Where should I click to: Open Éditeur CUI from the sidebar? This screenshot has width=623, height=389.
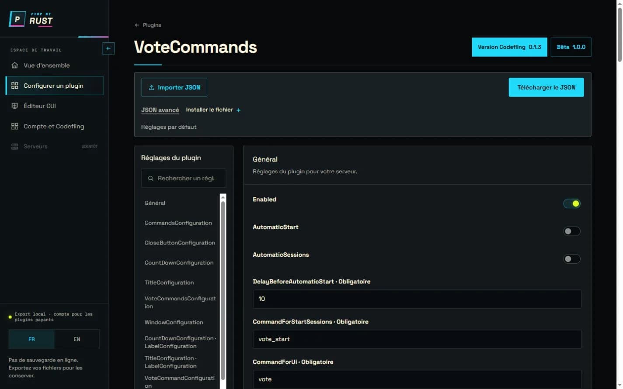coord(54,106)
